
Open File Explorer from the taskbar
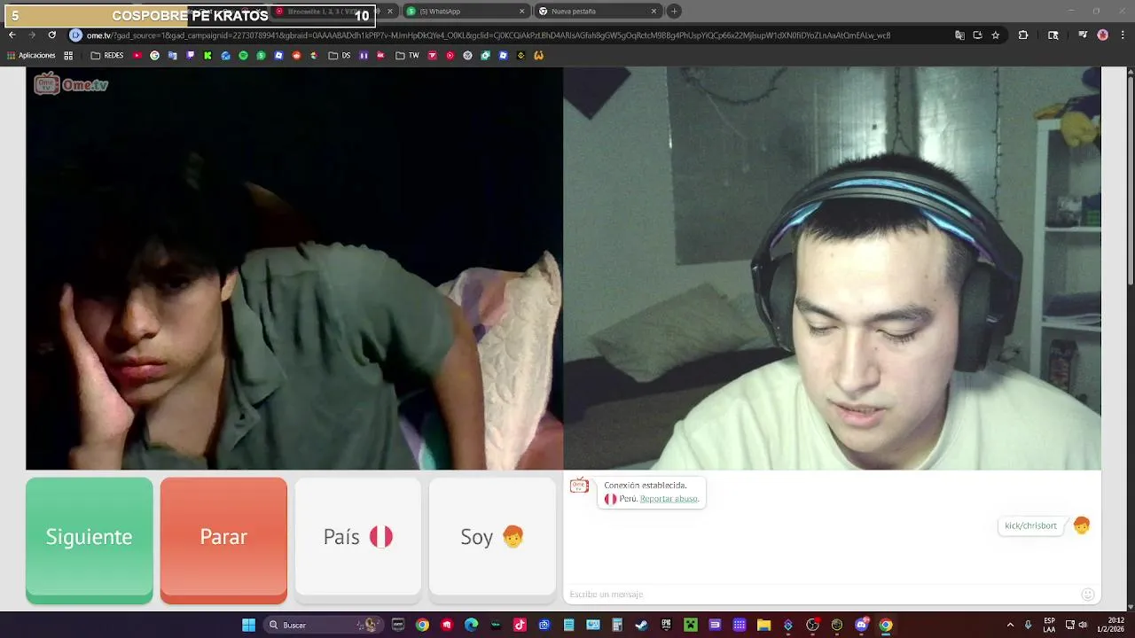763,625
